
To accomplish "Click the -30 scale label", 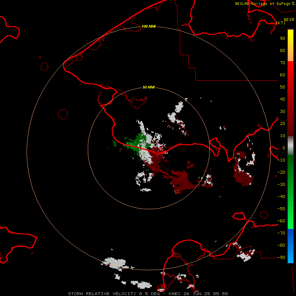I will tap(281, 185).
